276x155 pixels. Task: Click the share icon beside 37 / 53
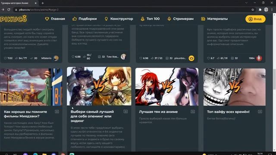pos(152,58)
